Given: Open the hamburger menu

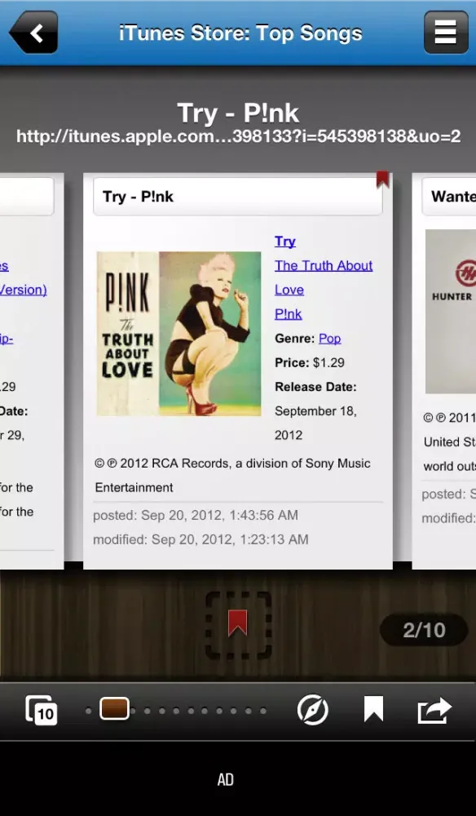Looking at the screenshot, I should click(446, 33).
